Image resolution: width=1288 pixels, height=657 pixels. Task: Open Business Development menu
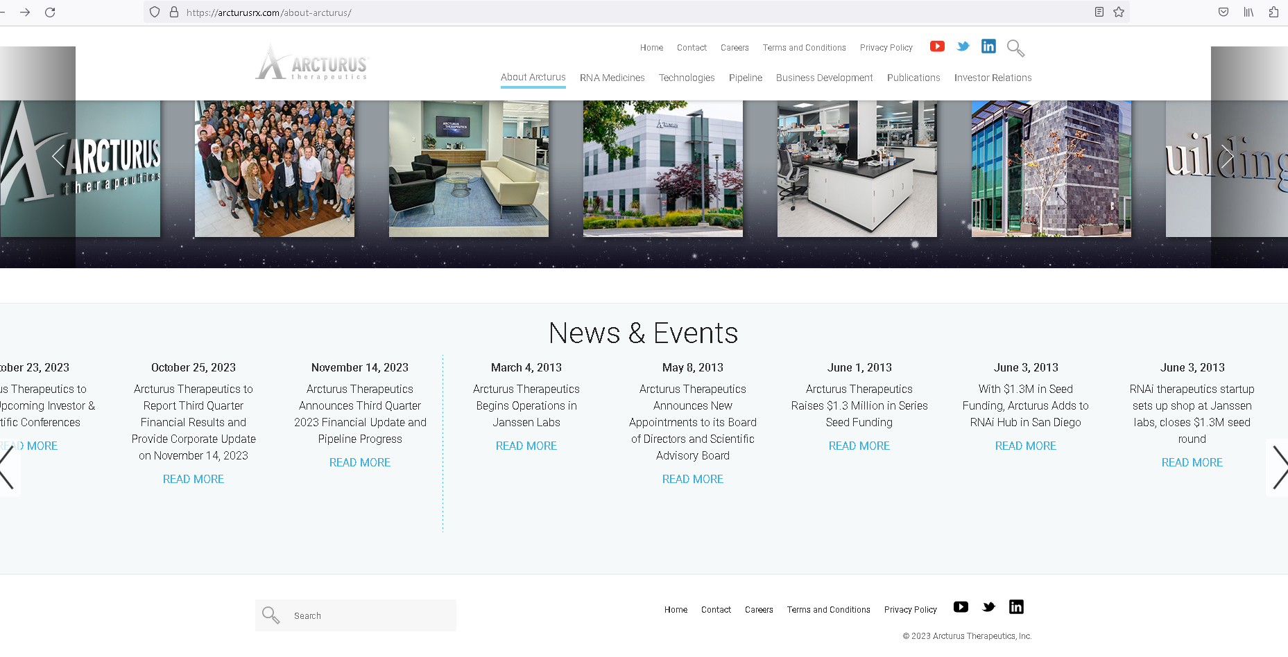click(x=825, y=78)
